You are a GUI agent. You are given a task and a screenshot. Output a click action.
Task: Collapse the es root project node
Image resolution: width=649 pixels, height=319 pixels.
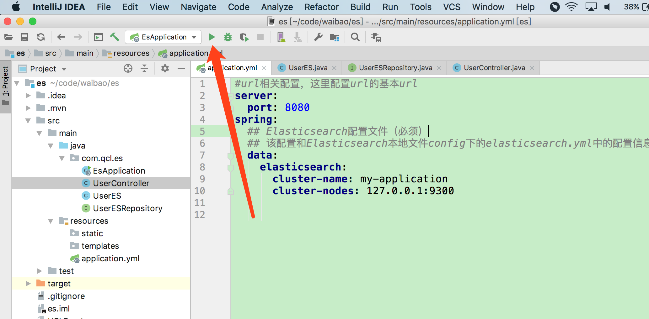pyautogui.click(x=17, y=83)
